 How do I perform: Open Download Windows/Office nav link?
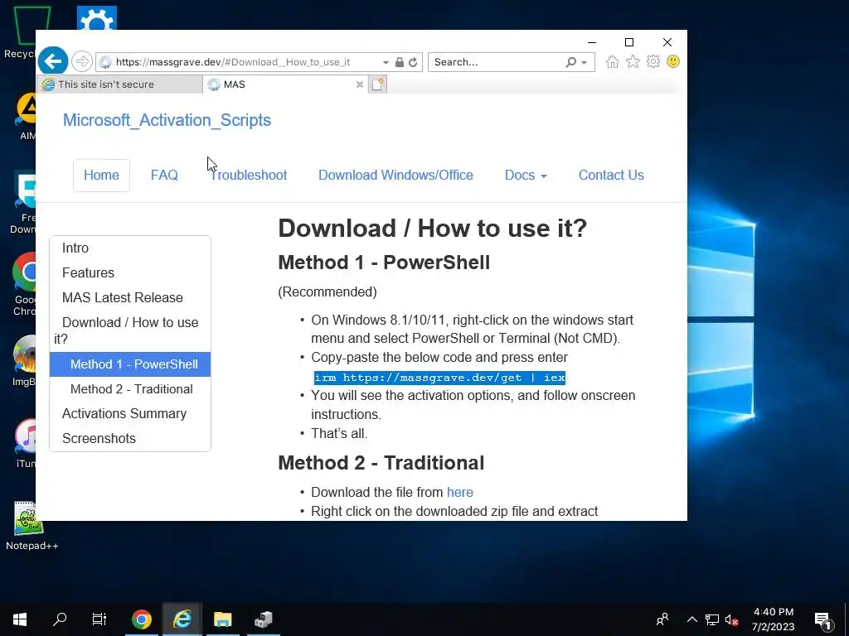coord(395,176)
